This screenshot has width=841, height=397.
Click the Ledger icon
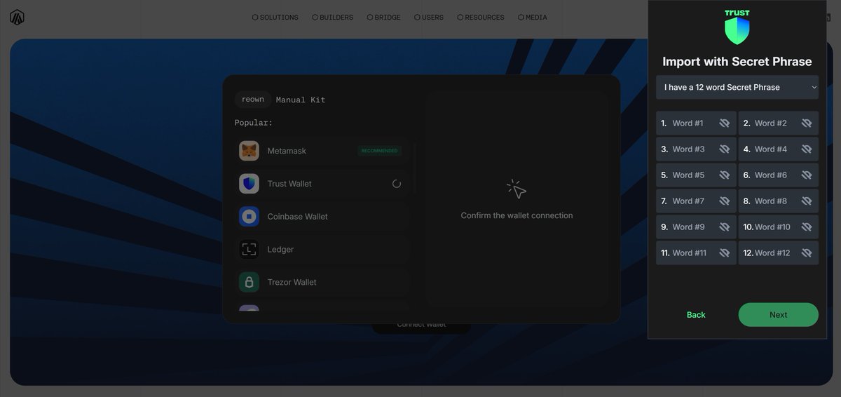249,249
